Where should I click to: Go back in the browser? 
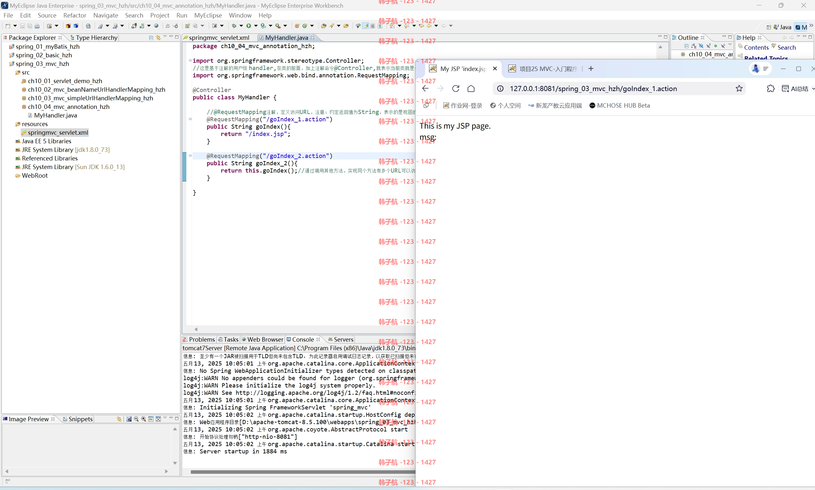(x=425, y=89)
